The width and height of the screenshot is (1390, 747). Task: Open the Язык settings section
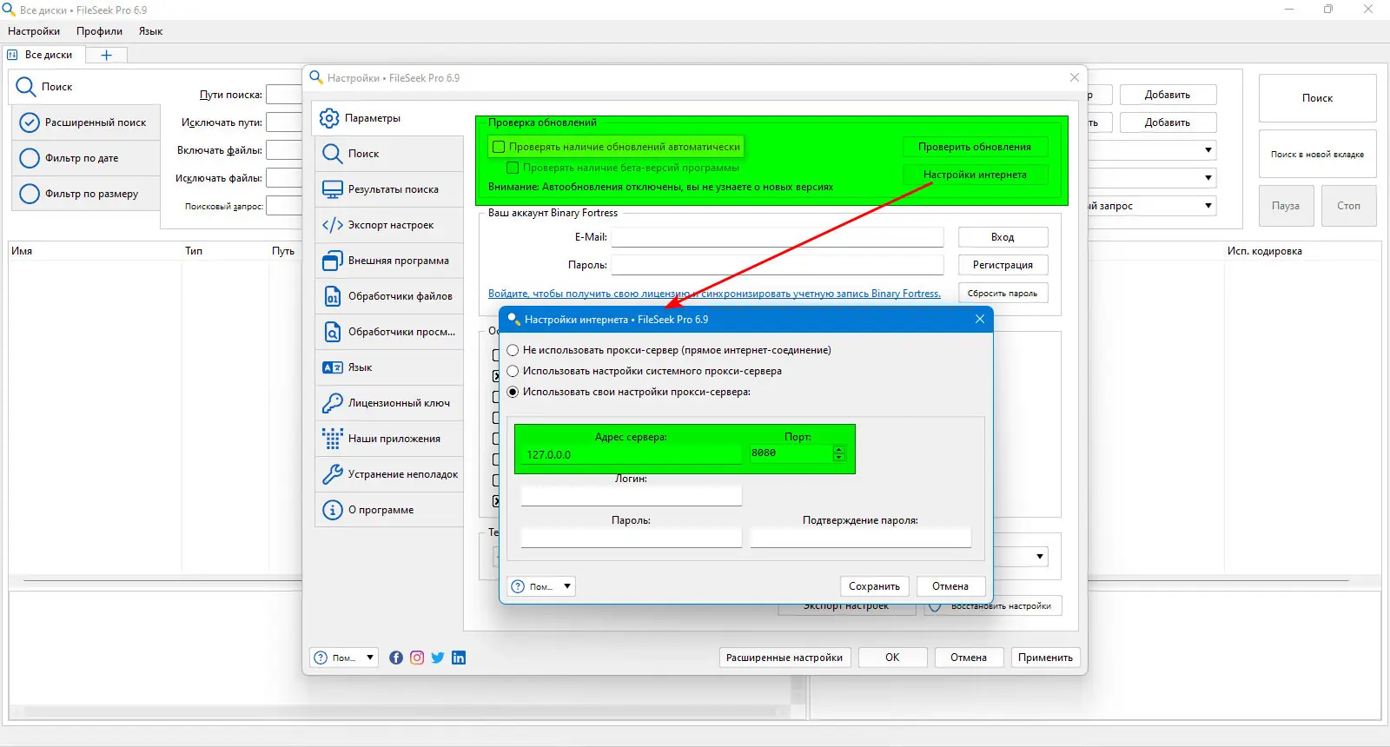coord(389,367)
